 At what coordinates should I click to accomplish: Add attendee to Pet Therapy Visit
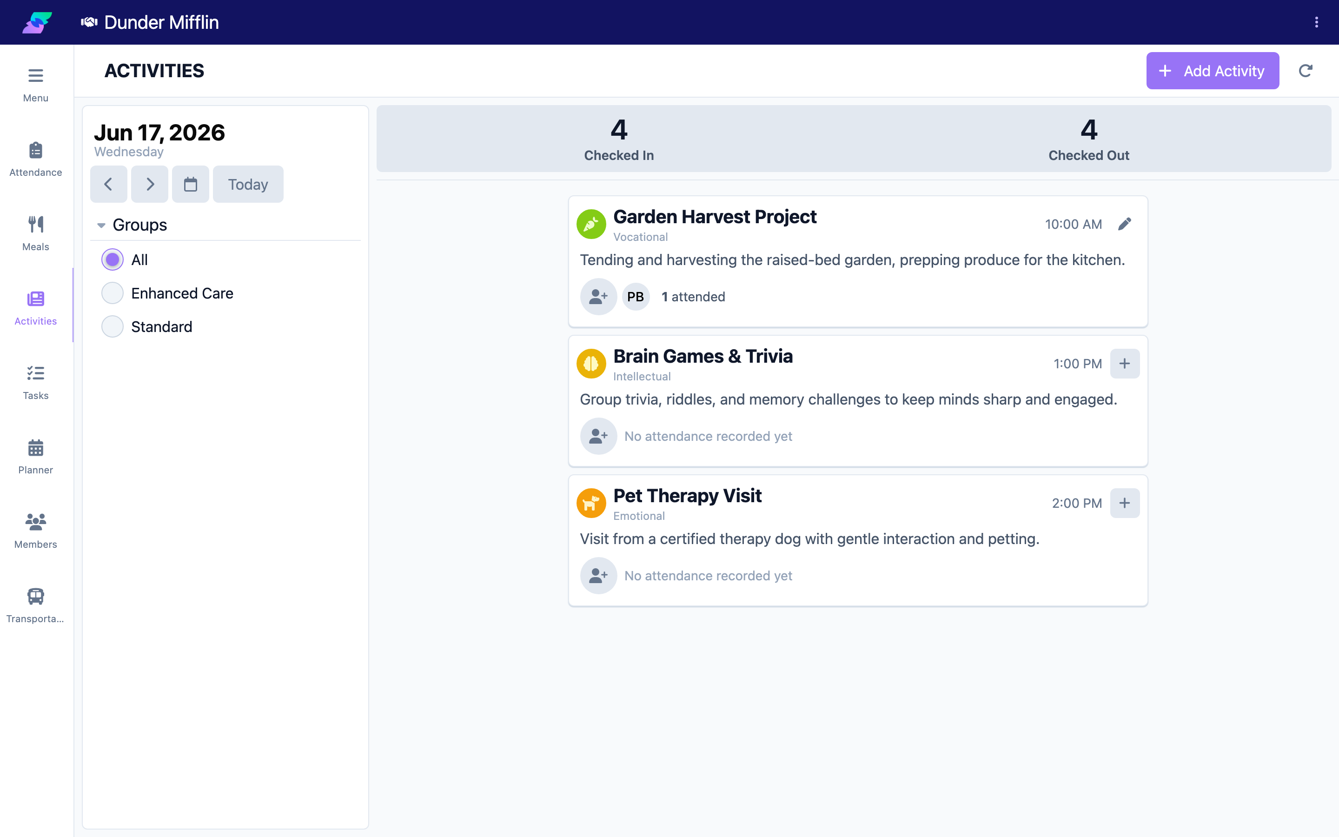(x=598, y=576)
